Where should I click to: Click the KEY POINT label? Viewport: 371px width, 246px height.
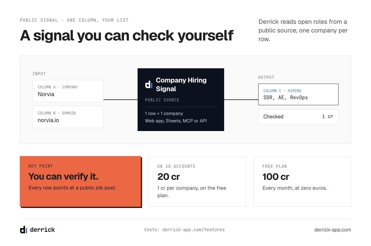pyautogui.click(x=41, y=166)
